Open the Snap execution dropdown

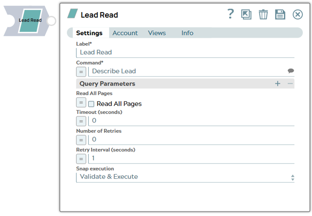point(185,177)
